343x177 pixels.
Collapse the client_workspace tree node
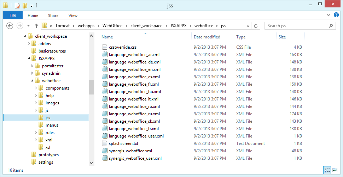[x=25, y=36]
